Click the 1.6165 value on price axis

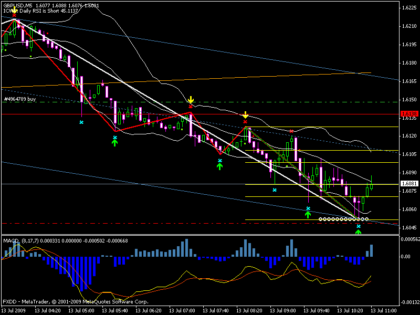409,81
